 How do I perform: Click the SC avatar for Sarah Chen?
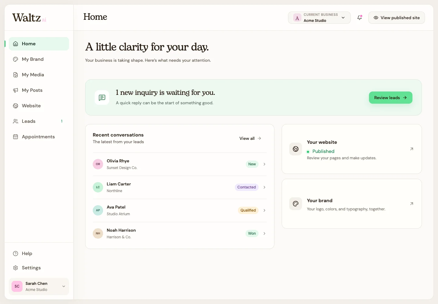coord(17,286)
